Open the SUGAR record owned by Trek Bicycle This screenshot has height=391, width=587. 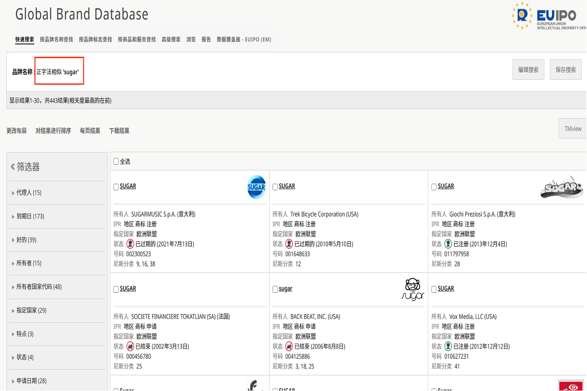(287, 186)
